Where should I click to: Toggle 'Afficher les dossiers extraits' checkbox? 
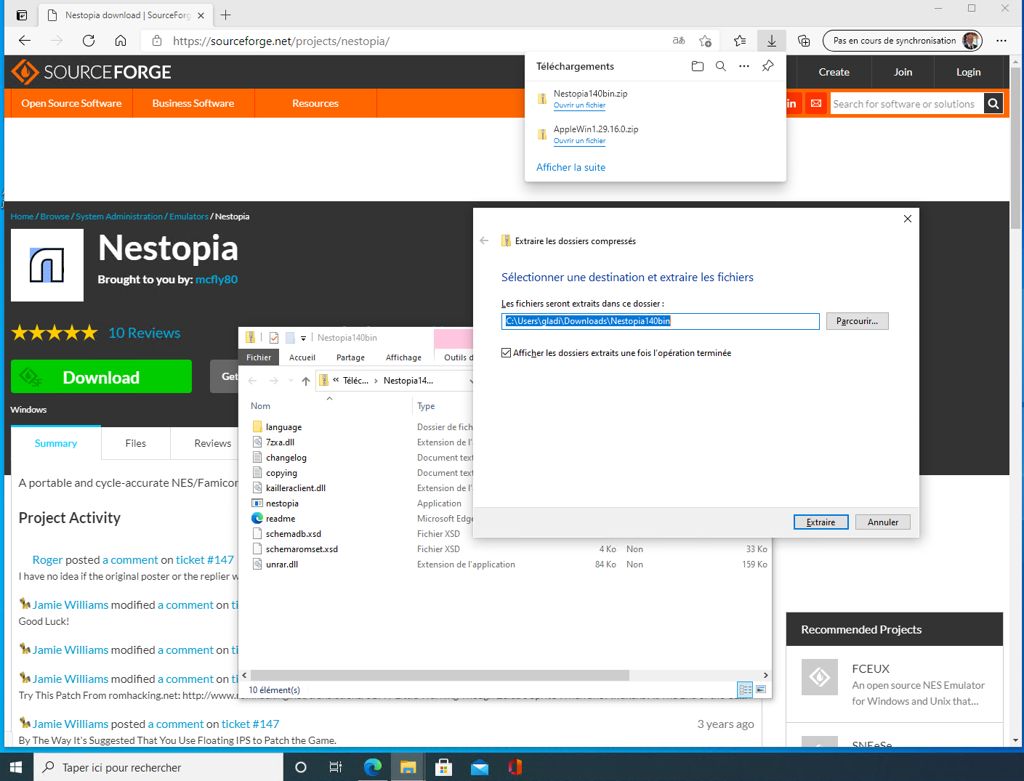click(507, 353)
